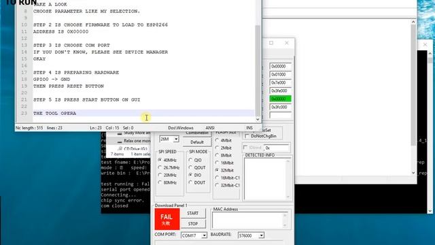The image size is (435, 245).
Task: Click 'chip sync error.' in the console output
Action: 122,200
